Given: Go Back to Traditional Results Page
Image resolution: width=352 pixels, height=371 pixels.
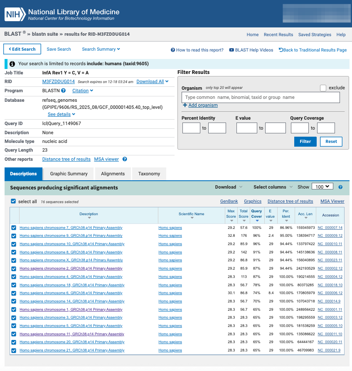Looking at the screenshot, I should pyautogui.click(x=313, y=50).
